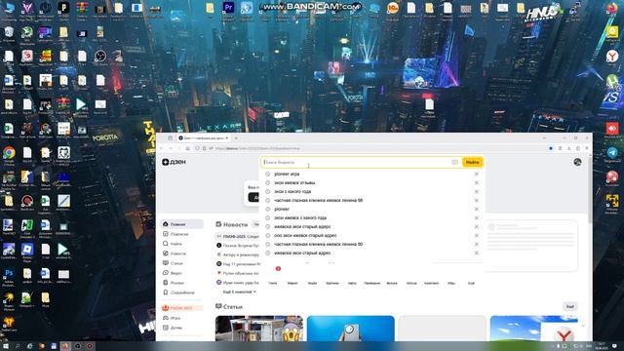Click the new tab plus button in browser

coord(236,138)
